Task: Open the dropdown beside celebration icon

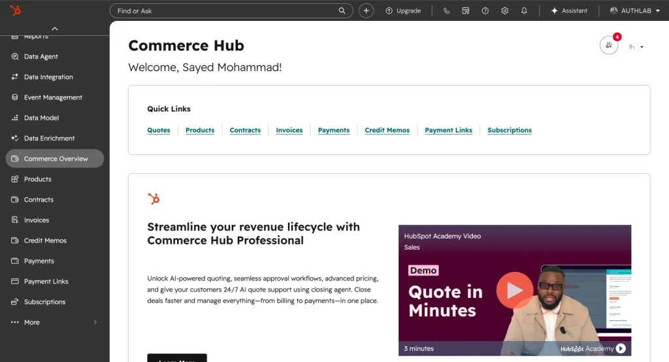Action: (636, 47)
